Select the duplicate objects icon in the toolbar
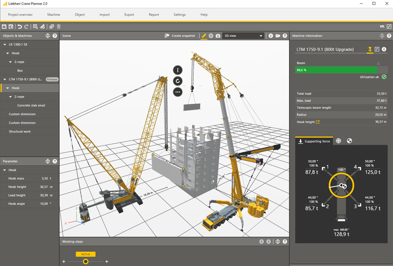The height and width of the screenshot is (266, 393). point(52,26)
